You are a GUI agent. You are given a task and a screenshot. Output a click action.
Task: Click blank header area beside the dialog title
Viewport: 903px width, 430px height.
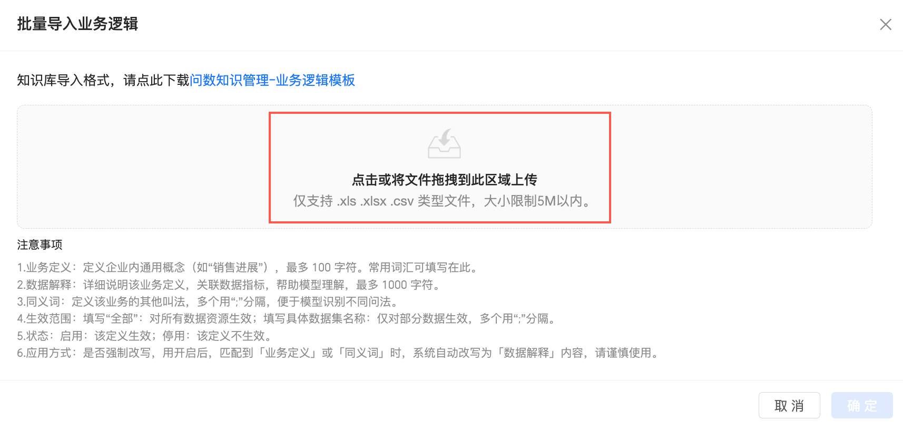pyautogui.click(x=506, y=24)
